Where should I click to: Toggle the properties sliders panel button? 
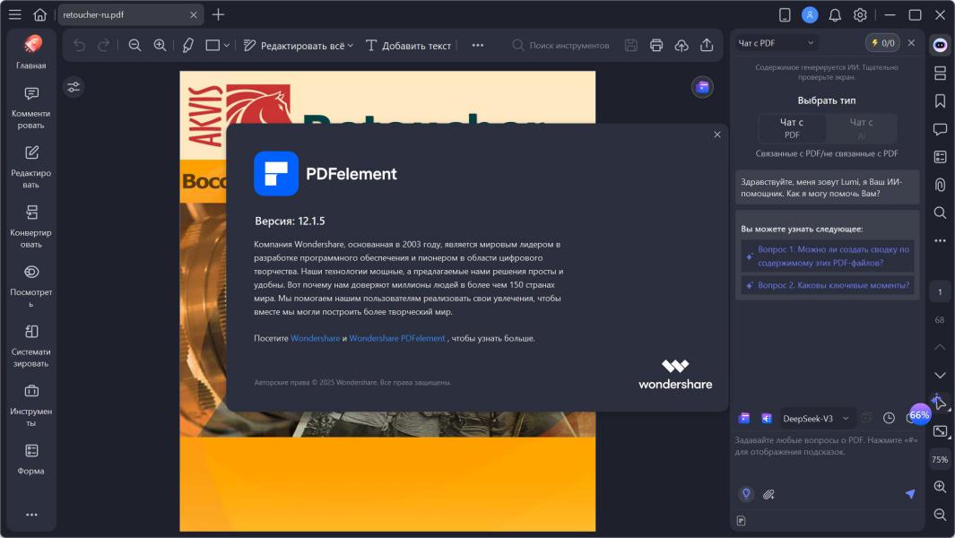74,87
